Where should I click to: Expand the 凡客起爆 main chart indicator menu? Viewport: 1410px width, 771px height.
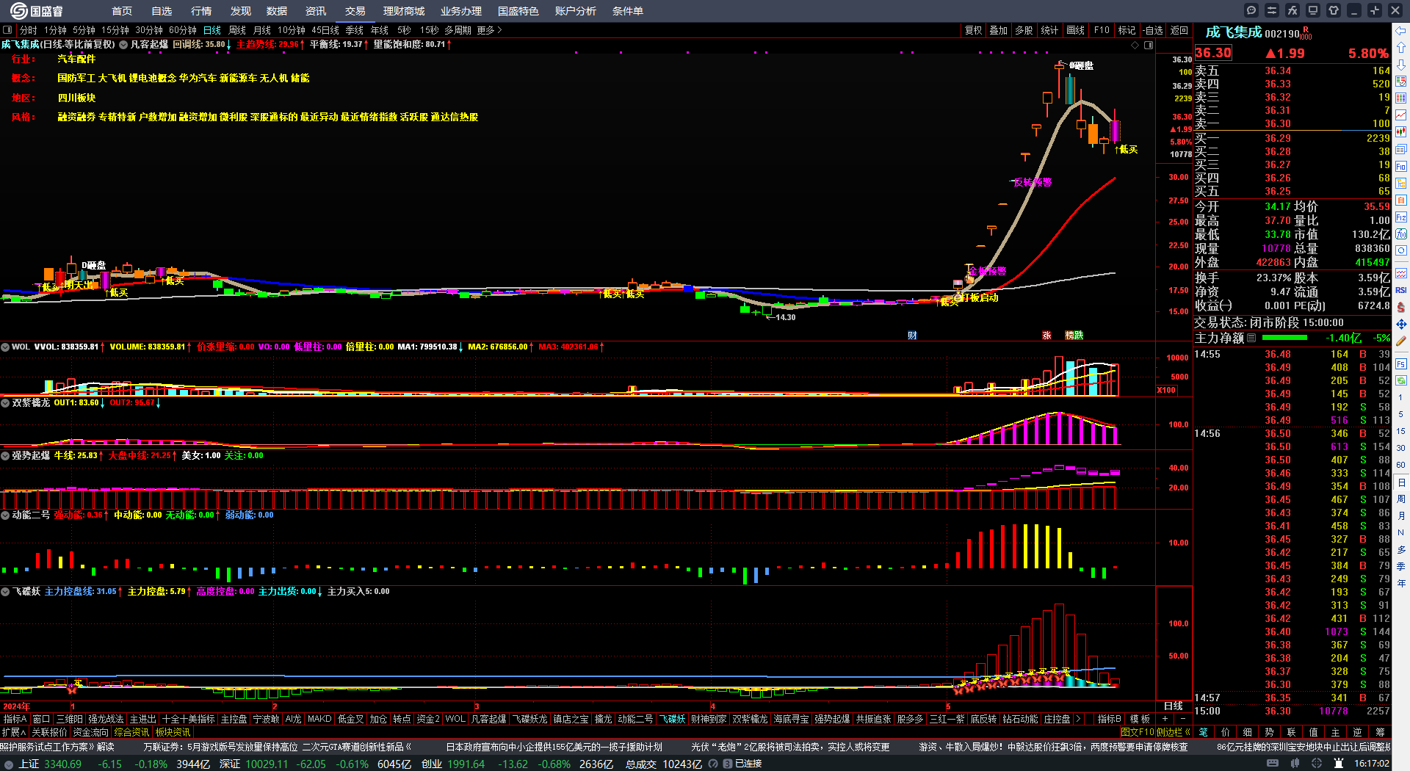coord(123,45)
